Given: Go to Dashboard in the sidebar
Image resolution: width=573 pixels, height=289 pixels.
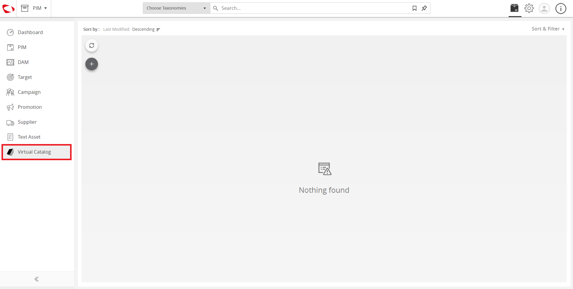Looking at the screenshot, I should point(37,32).
